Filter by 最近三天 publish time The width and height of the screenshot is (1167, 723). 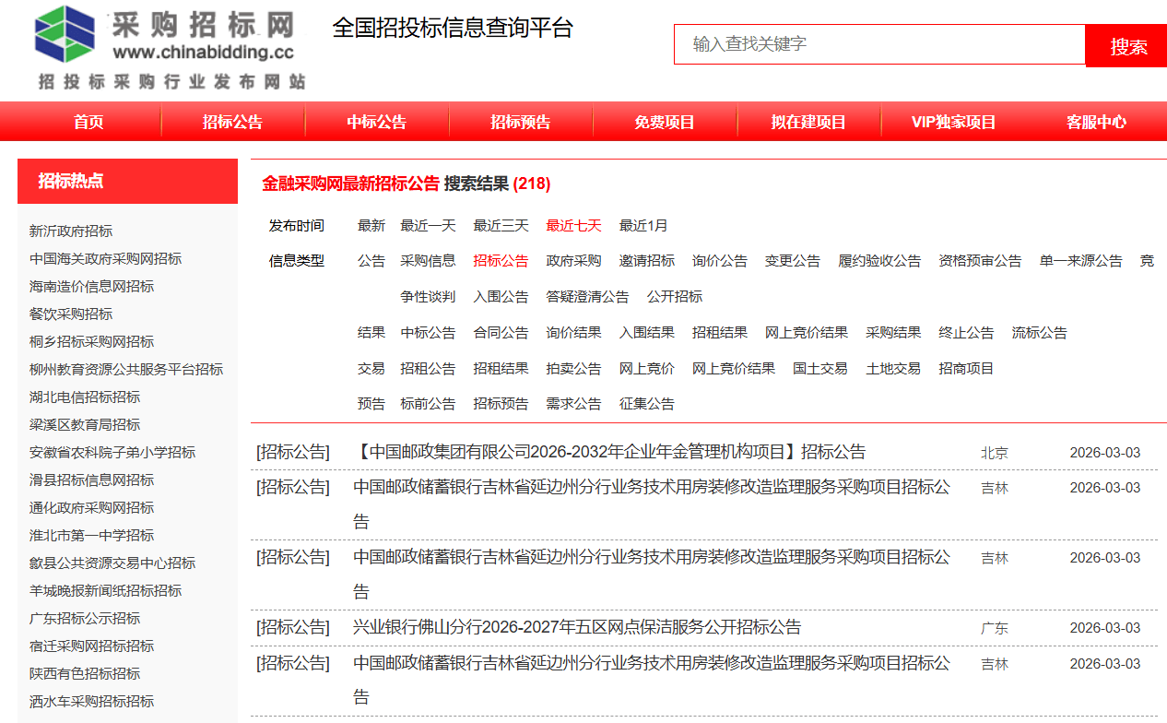[501, 226]
